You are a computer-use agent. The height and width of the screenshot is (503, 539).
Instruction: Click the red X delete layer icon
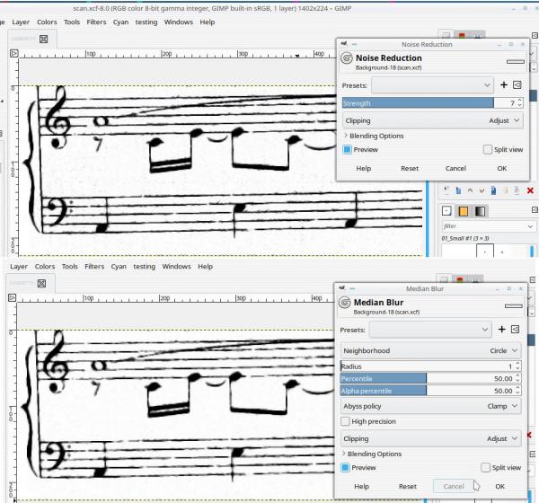pyautogui.click(x=530, y=190)
